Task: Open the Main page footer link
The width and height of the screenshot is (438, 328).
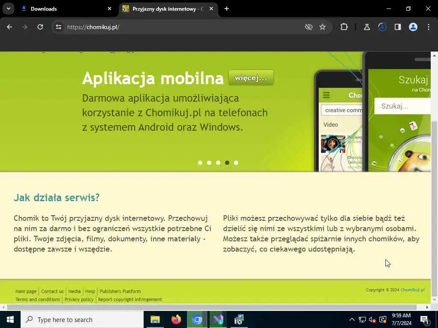Action: click(26, 291)
